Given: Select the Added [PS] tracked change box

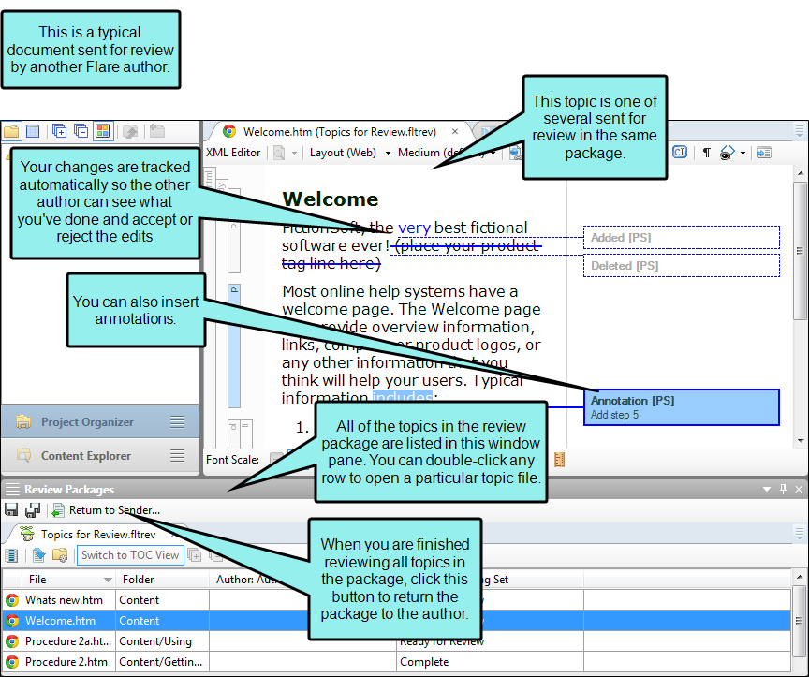Looking at the screenshot, I should (681, 237).
